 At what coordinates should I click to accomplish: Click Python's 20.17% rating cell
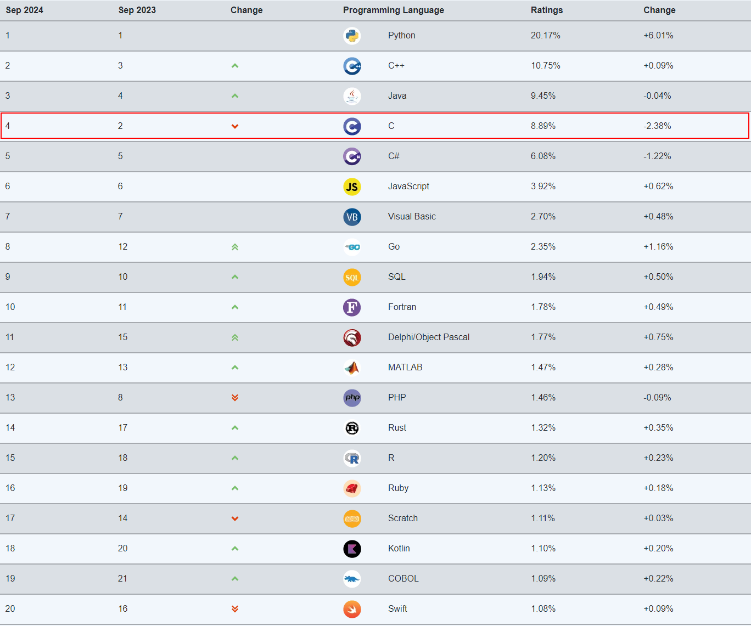546,35
